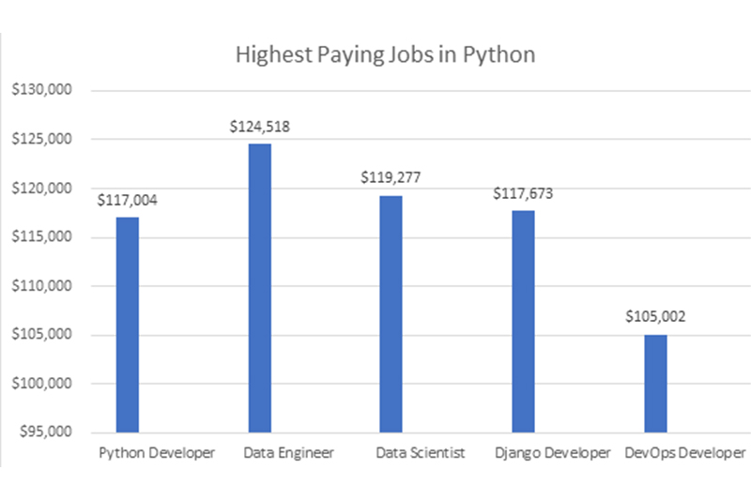Click the $119,277 data label
This screenshot has height=500, width=751.
pos(391,177)
